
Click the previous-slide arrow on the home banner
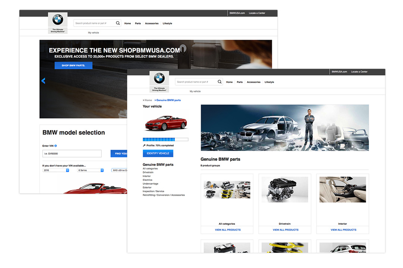point(43,81)
